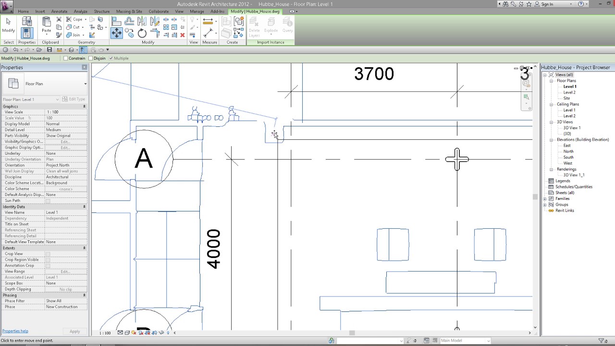Click Edit Type button
615x346 pixels.
coord(74,99)
